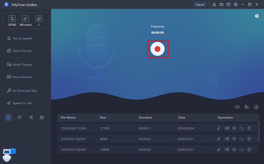The width and height of the screenshot is (264, 164).
Task: Select Voice Cloning
Action: point(19,51)
